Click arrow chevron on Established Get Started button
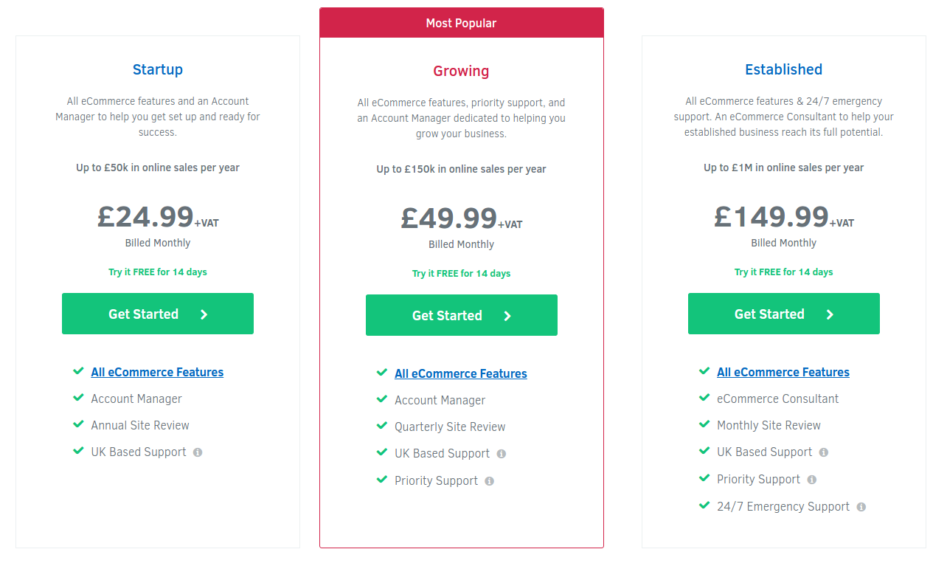Viewport: 947px width, 566px height. (x=830, y=314)
